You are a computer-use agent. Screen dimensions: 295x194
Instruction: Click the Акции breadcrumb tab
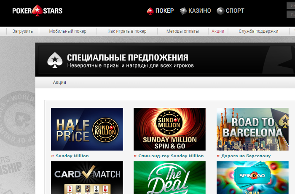(59, 82)
